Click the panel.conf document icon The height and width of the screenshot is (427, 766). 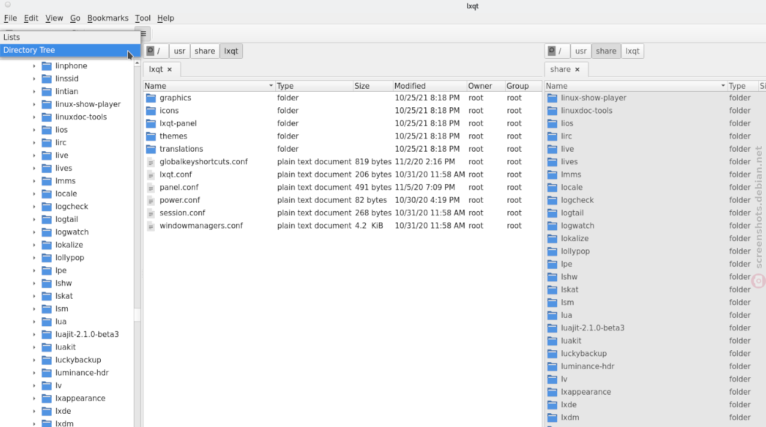151,187
